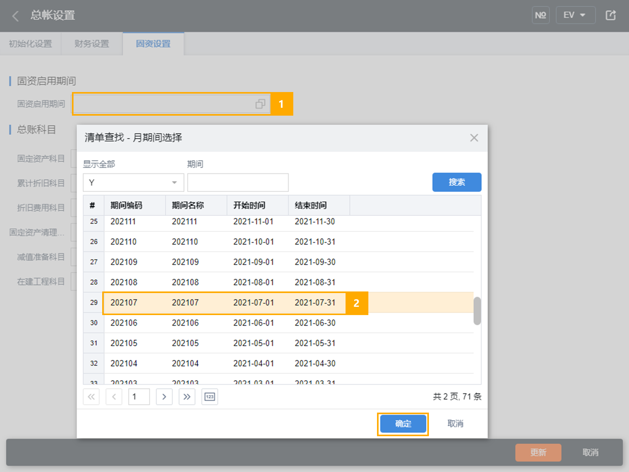The height and width of the screenshot is (472, 629).
Task: Open the EV dropdown in header
Action: tap(576, 15)
